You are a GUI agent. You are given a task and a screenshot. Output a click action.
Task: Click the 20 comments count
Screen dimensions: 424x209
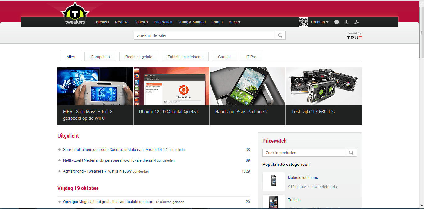[248, 202]
